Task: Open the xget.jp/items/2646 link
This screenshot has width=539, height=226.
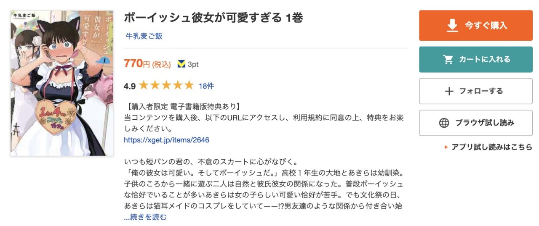Action: point(166,140)
